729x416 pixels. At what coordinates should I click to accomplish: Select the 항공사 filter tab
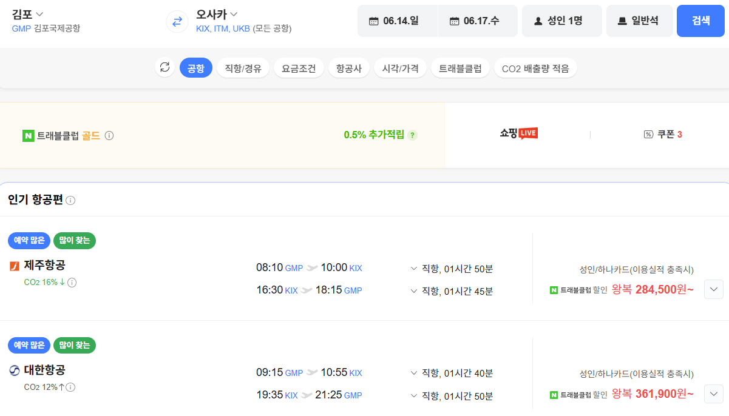[x=349, y=68]
